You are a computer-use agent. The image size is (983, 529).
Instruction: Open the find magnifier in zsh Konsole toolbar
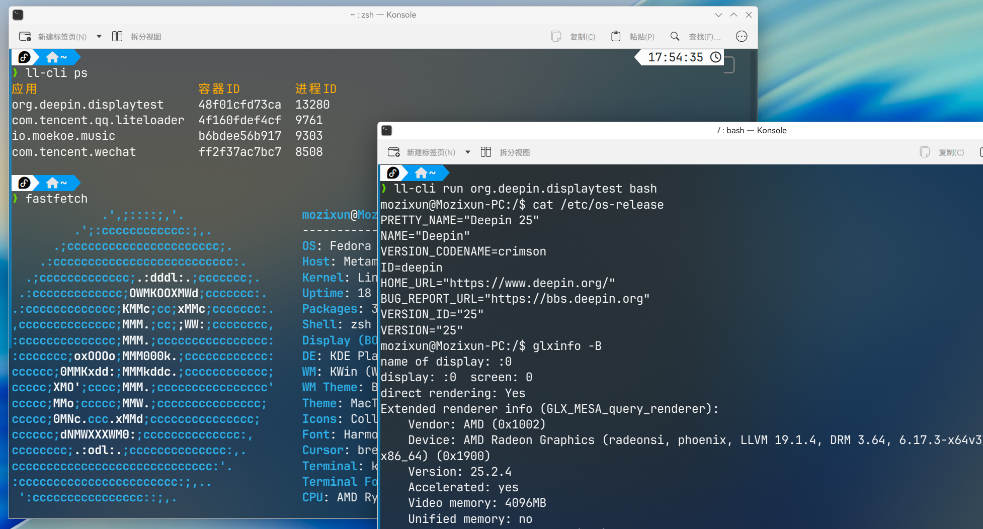[x=675, y=36]
